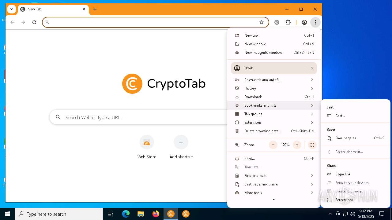Reload the page
392x220 pixels.
click(x=34, y=22)
